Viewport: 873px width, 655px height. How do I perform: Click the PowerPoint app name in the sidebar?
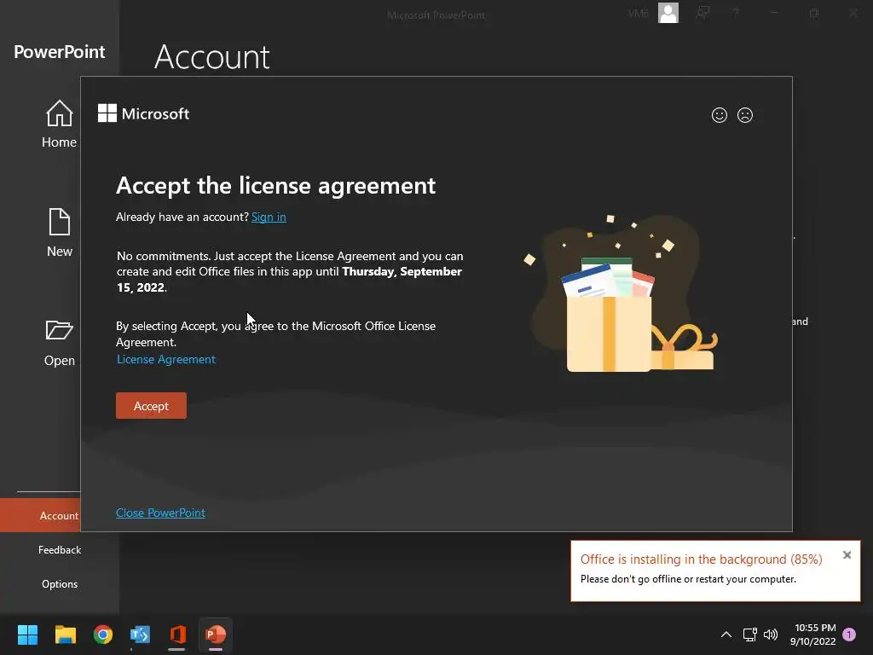(x=60, y=52)
